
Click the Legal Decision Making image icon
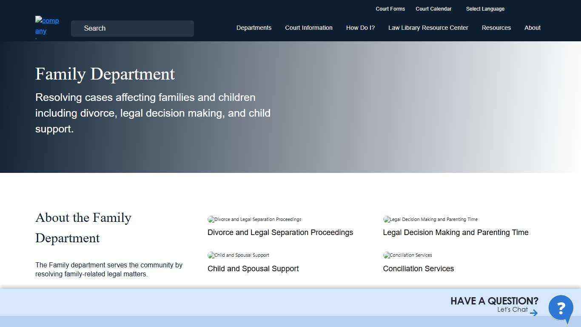pos(387,220)
